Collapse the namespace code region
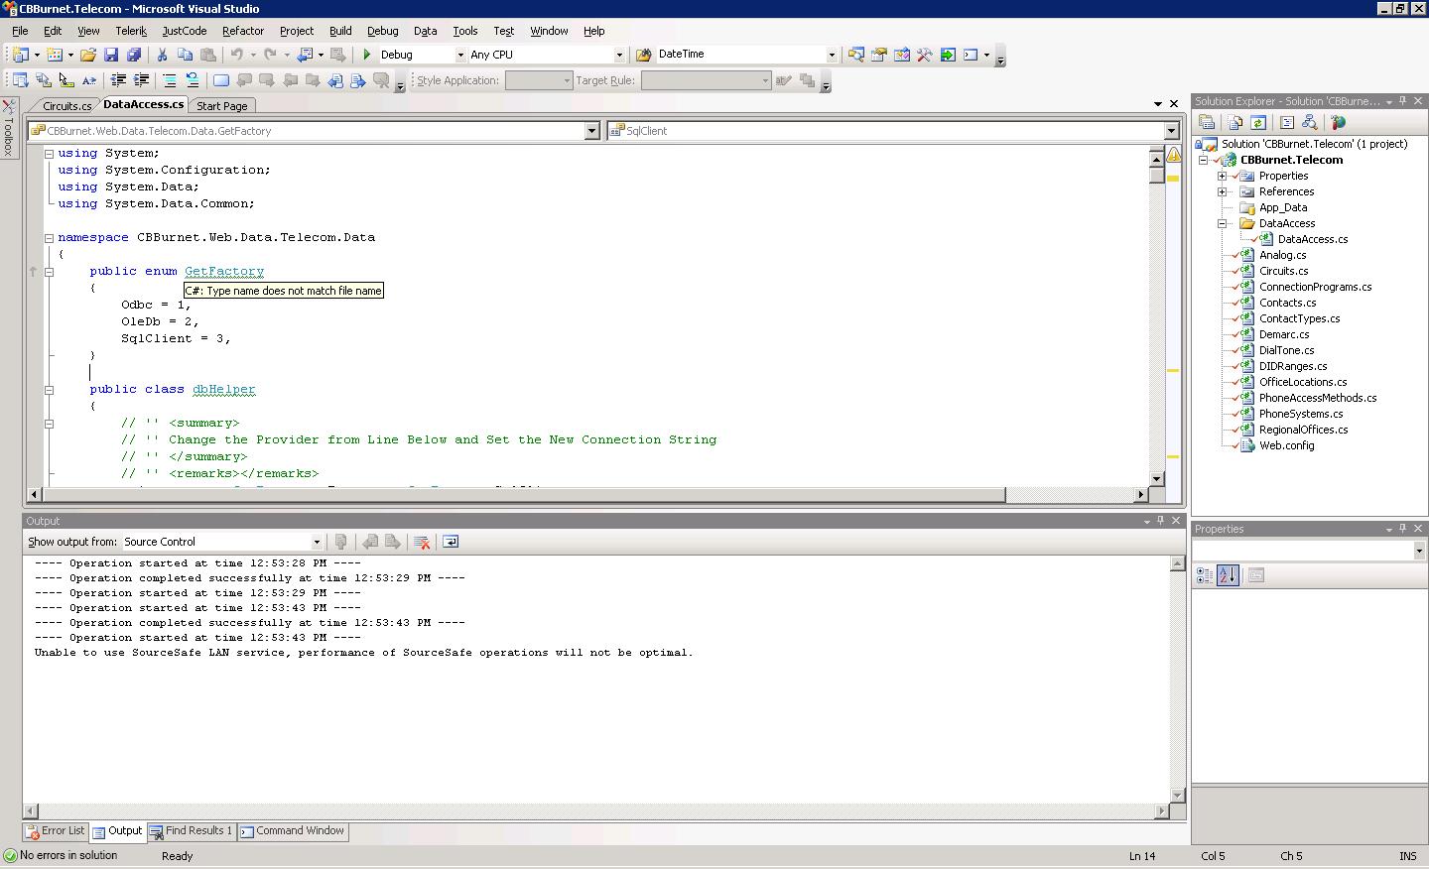 [49, 238]
